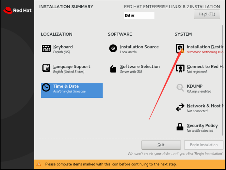Image resolution: width=226 pixels, height=170 pixels.
Task: Click 'Kdump is enabled' status text
Action: (x=199, y=91)
